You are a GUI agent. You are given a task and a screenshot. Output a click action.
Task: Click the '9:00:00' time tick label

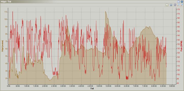[x=172, y=86]
